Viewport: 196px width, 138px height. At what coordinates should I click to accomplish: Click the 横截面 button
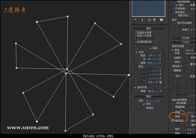pyautogui.click(x=178, y=71)
